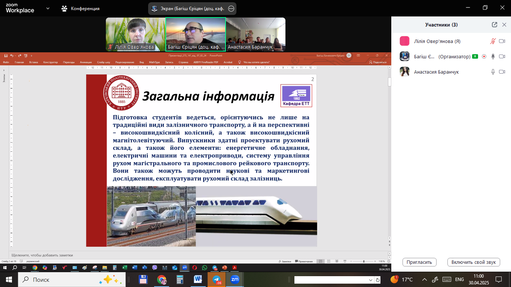This screenshot has width=511, height=287.
Task: Click the camera icon next to Анастасия Баранчук
Action: pos(502,72)
